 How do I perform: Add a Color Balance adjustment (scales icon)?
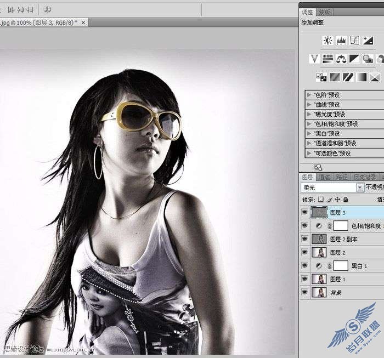click(341, 59)
